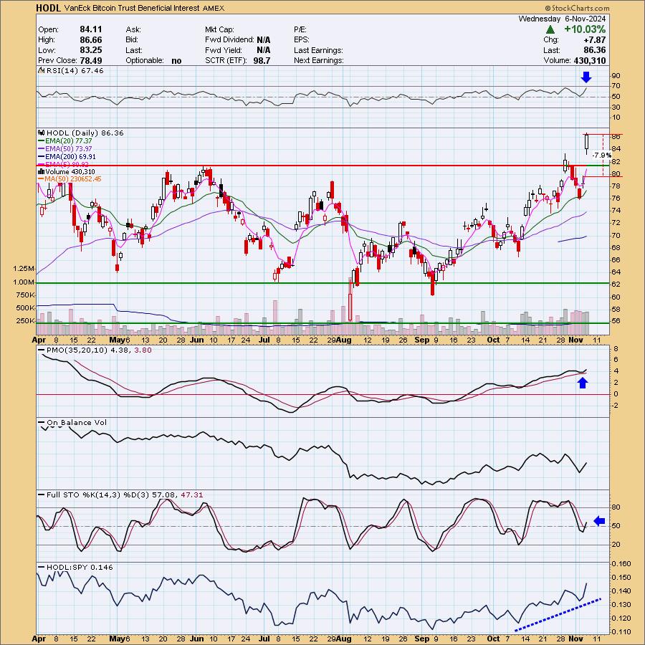Click the RSI(14) 67.46 indicator label
Viewport: 645px width, 645px height.
pyautogui.click(x=75, y=71)
